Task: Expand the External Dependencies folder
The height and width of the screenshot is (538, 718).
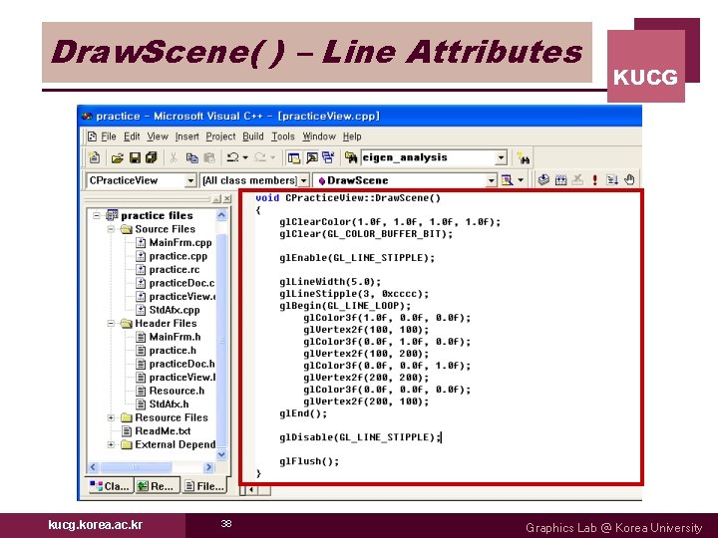Action: tap(111, 444)
